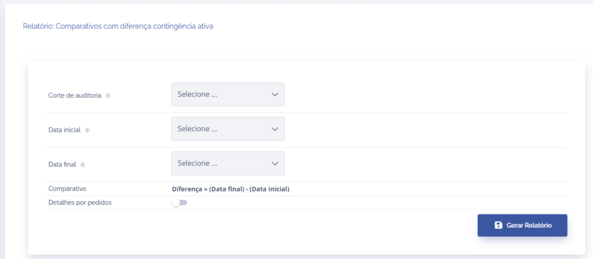The image size is (593, 259).
Task: Click the bold 'Diferença' word in formula
Action: tap(187, 189)
